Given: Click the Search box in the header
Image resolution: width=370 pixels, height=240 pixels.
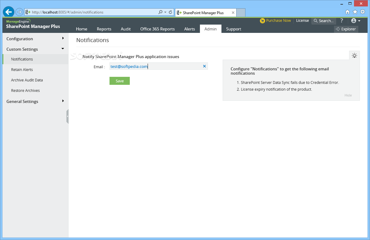Looking at the screenshot, I should click(x=324, y=21).
